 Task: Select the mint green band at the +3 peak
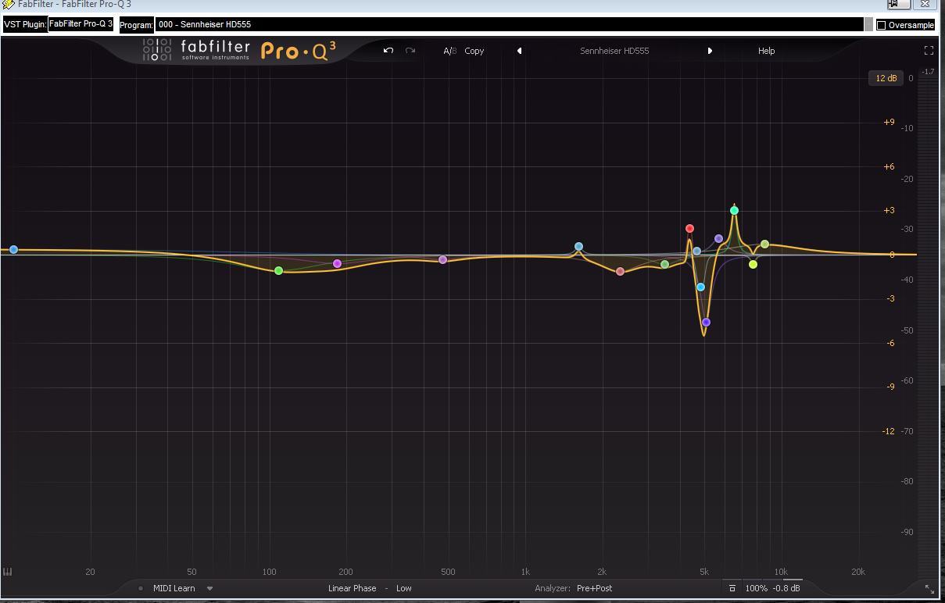(x=734, y=210)
